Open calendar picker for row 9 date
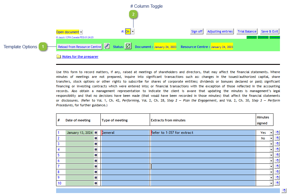290x196 pixels. [x=96, y=178]
